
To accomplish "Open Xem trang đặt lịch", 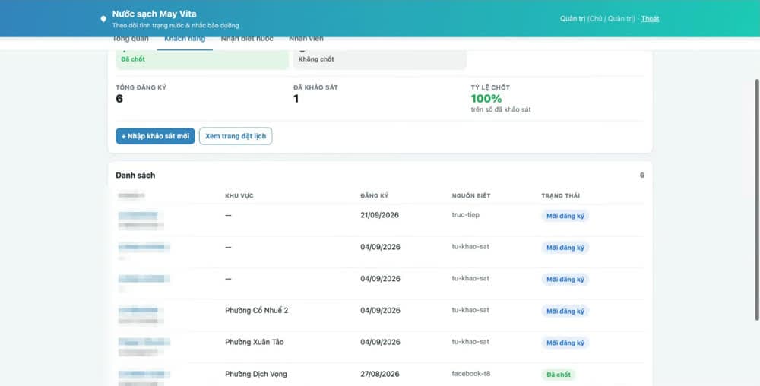I will (x=236, y=136).
